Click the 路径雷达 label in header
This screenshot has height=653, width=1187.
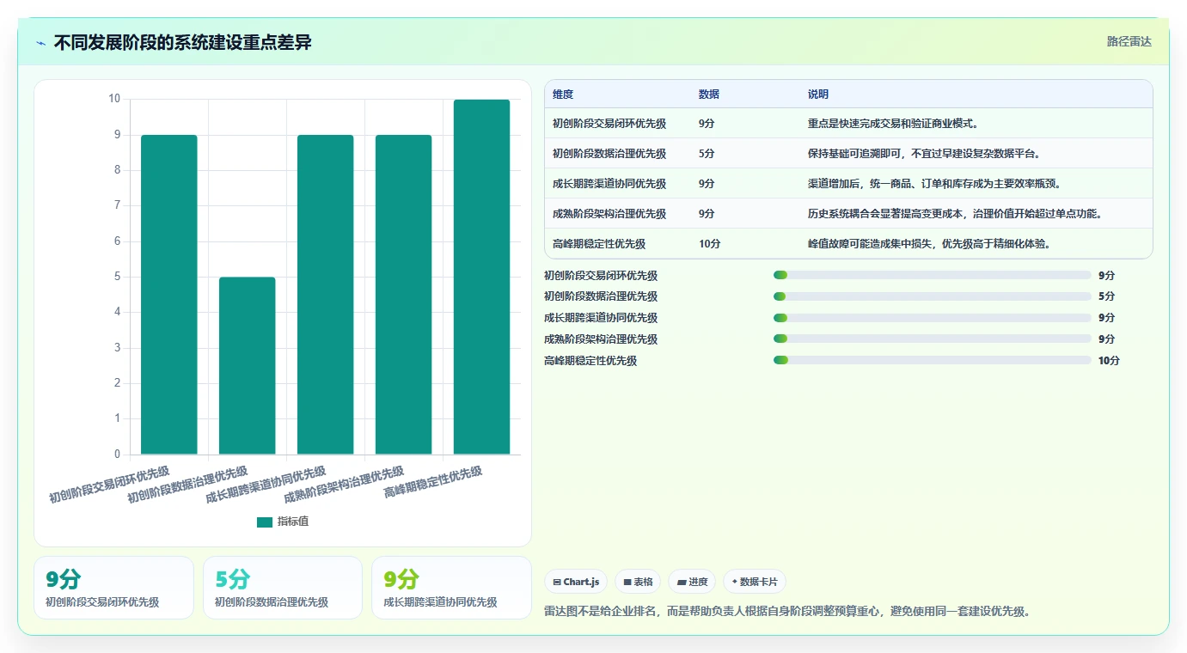(x=1129, y=41)
